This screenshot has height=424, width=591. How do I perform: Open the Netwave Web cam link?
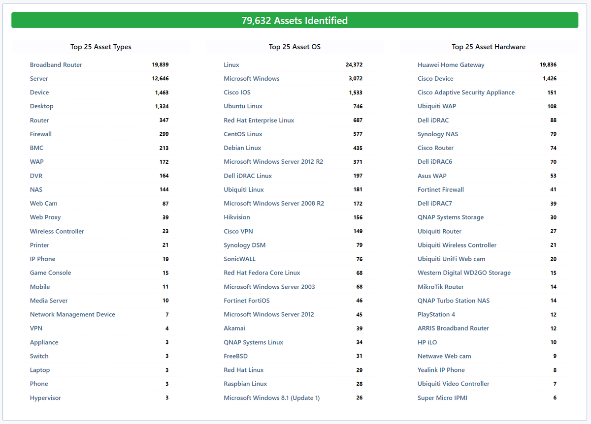[444, 356]
